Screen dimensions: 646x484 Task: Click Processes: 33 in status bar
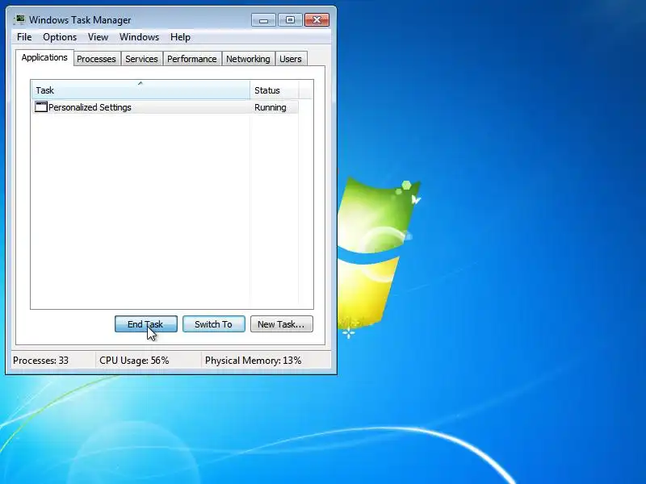(41, 361)
